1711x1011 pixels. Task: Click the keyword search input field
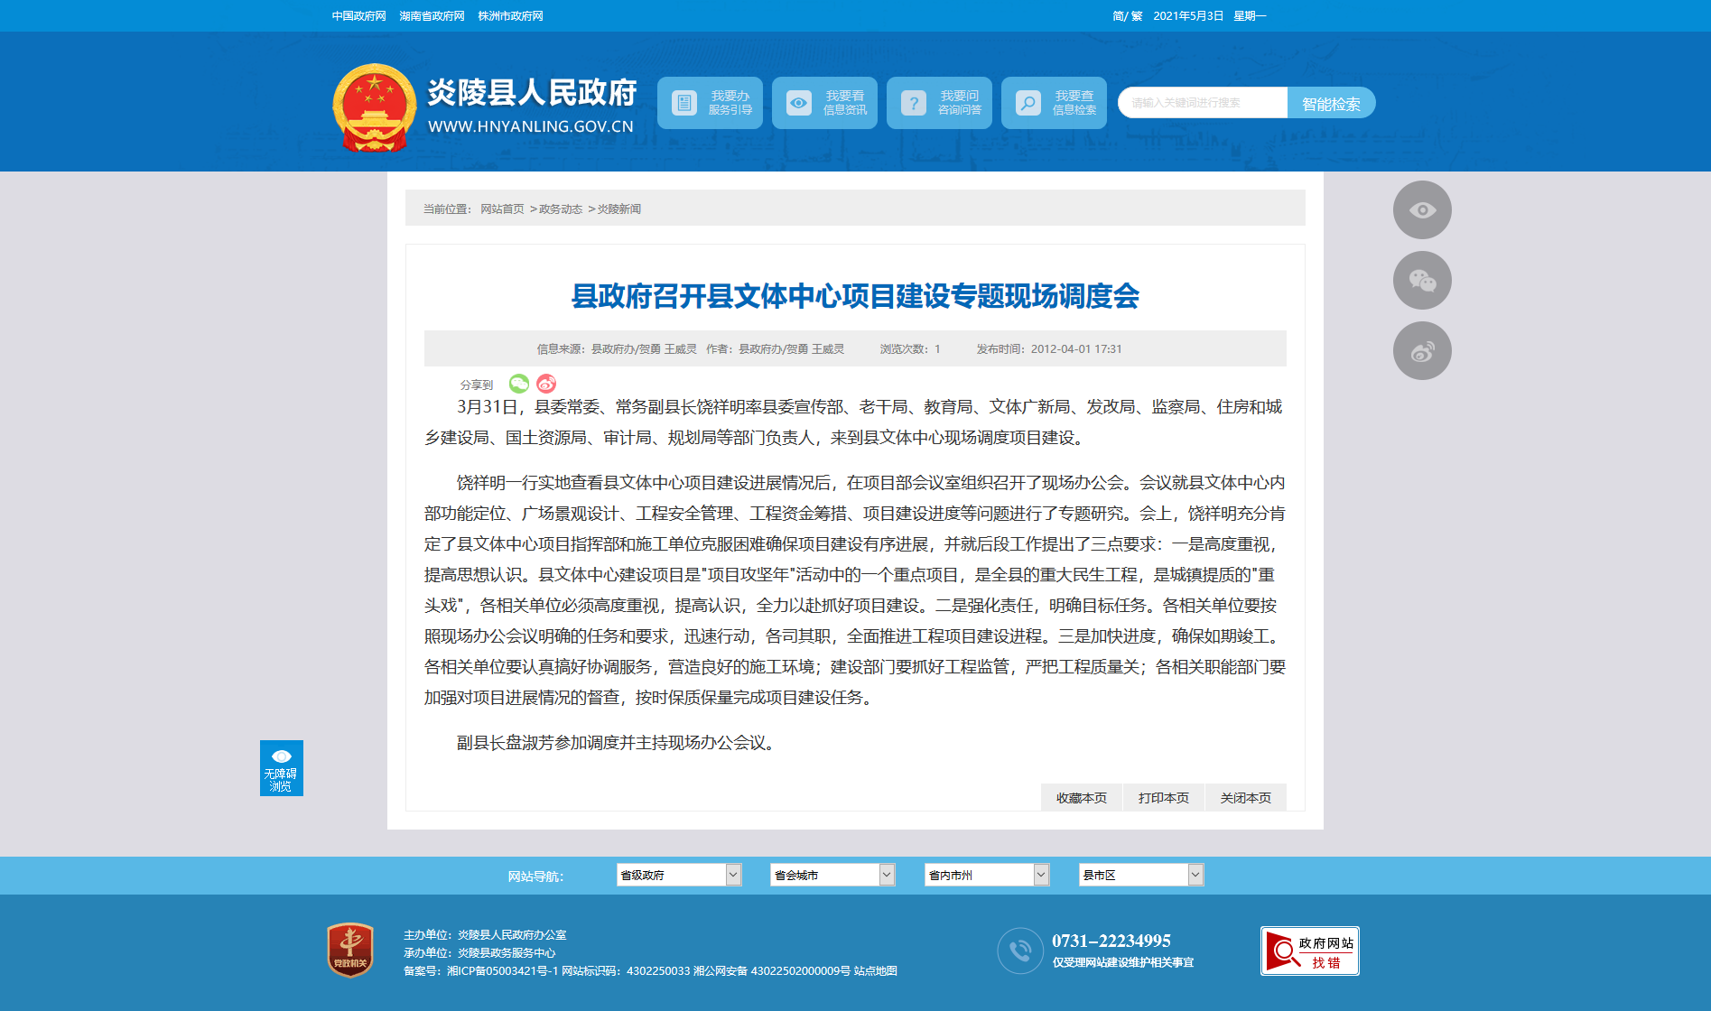coord(1203,103)
